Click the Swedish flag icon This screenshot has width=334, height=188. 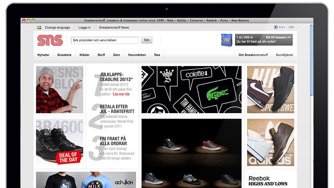pyautogui.click(x=39, y=27)
